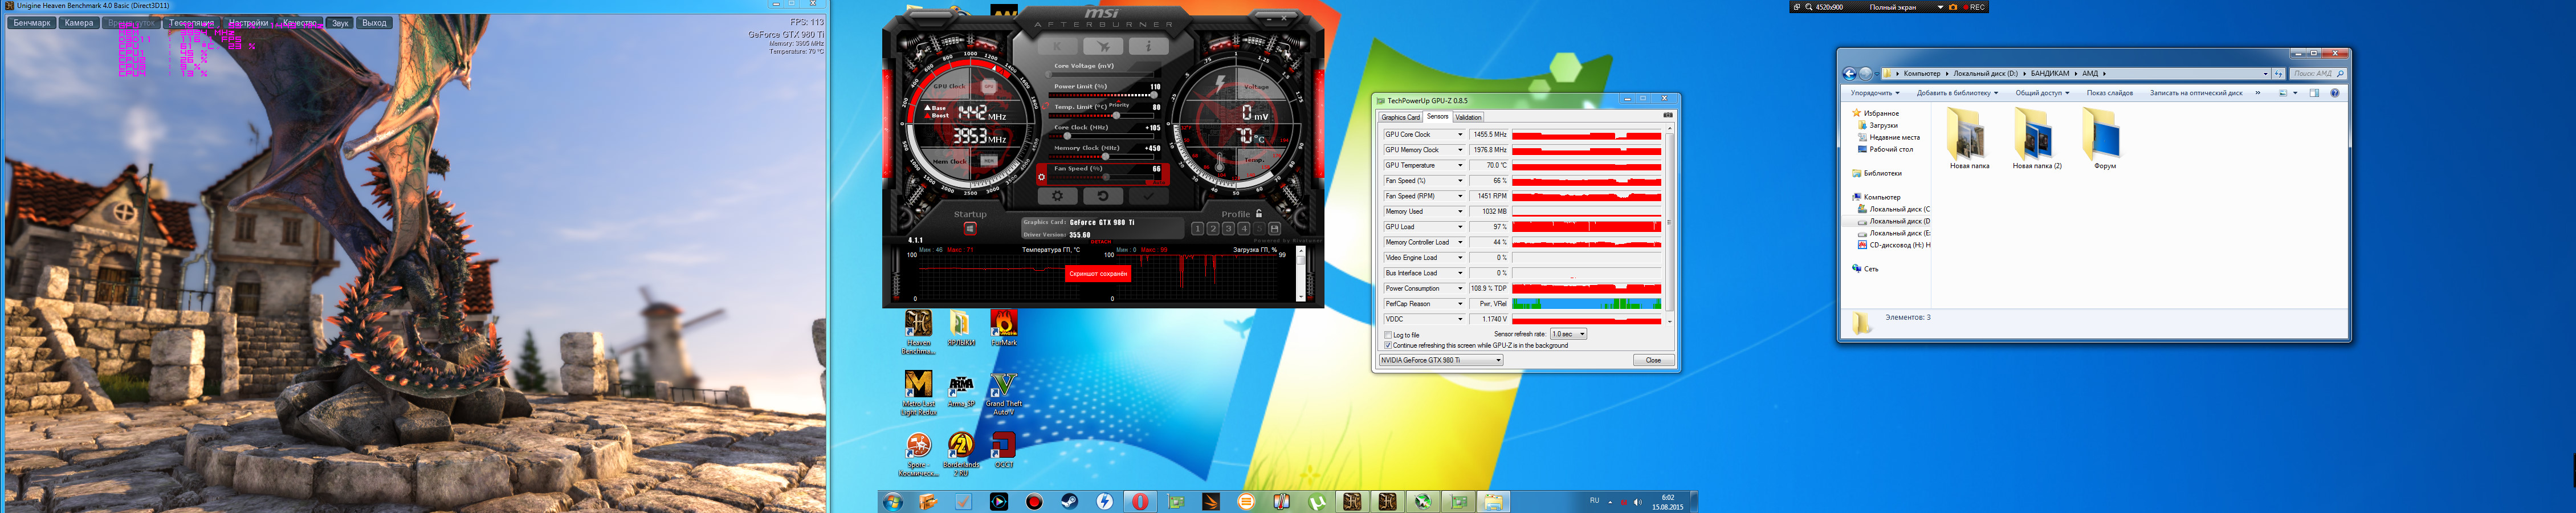
Task: Toggle Explorer preview pane button
Action: [2314, 93]
